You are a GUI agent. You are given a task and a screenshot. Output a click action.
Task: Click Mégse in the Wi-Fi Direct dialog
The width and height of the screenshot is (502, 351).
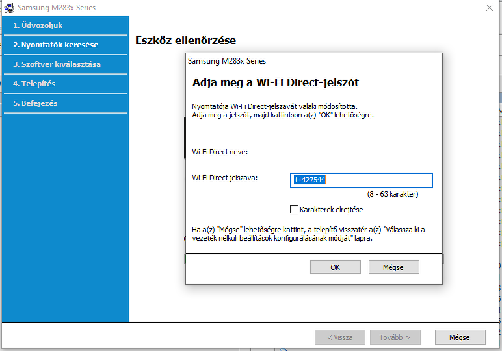[x=393, y=267]
